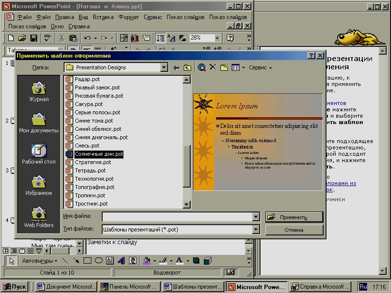391x293 pixels.
Task: Go back with the dialog's left arrow
Action: [176, 67]
